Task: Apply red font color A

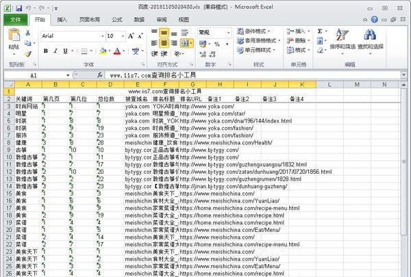Action: tap(117, 51)
